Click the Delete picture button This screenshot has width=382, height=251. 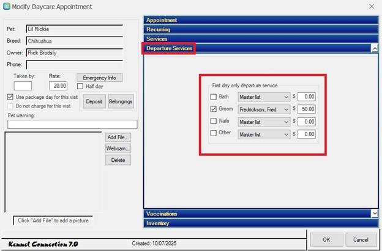coord(118,160)
